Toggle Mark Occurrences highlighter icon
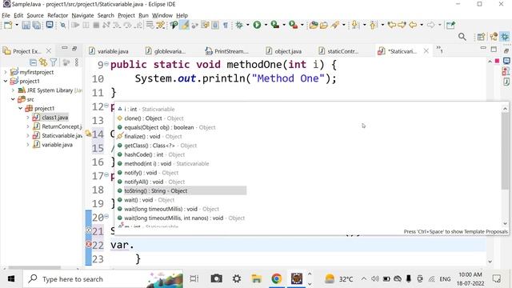 click(185, 25)
